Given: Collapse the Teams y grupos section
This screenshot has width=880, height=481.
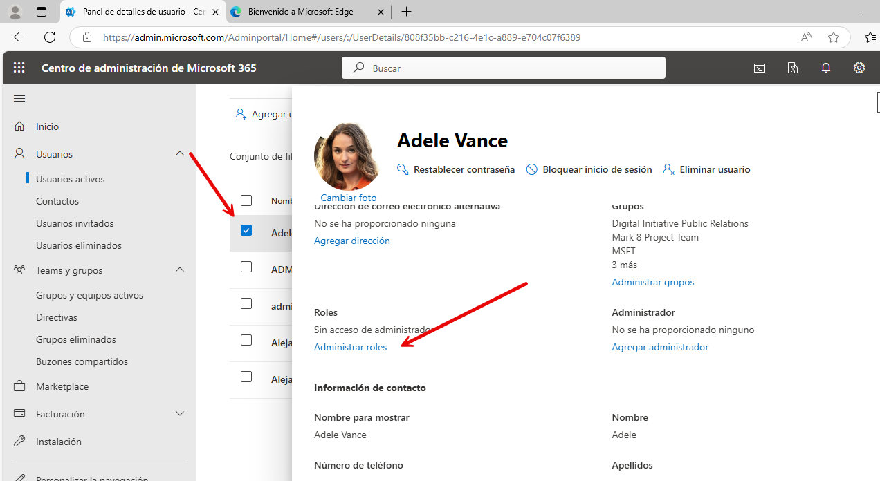Looking at the screenshot, I should pos(180,270).
